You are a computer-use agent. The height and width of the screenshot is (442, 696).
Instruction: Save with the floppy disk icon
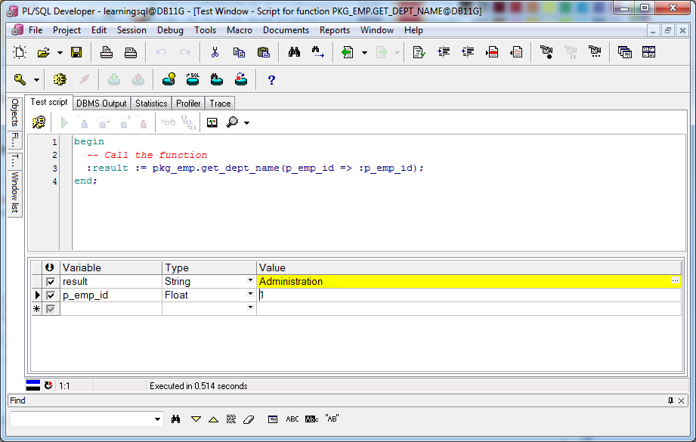(76, 52)
